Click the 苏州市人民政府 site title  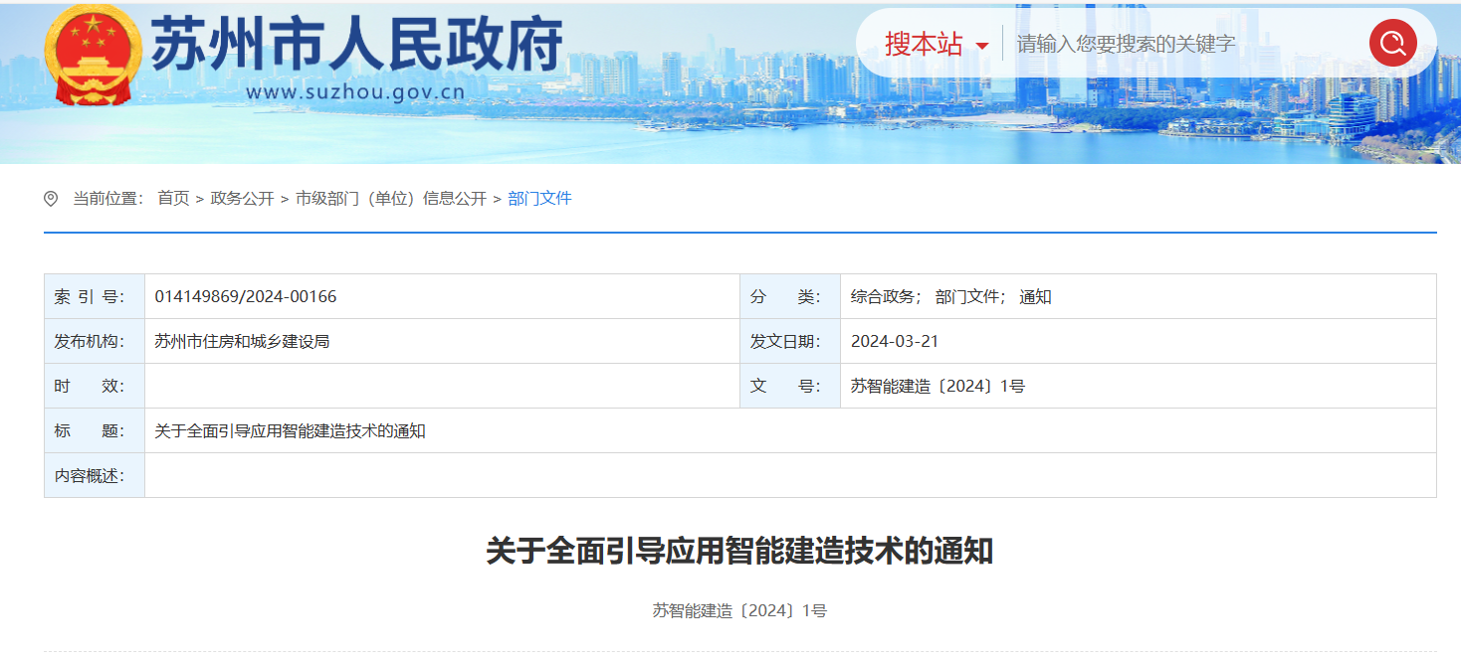pos(356,44)
